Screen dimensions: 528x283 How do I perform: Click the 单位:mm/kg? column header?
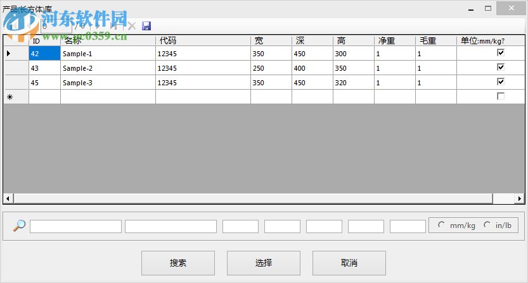[491, 40]
